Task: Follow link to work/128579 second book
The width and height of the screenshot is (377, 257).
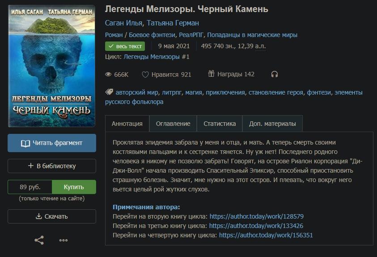Action: point(257,216)
